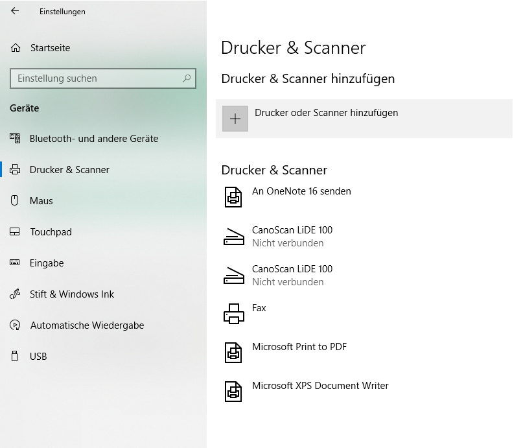Select Microsoft XPS Document Writer
Image resolution: width=523 pixels, height=448 pixels.
point(320,386)
